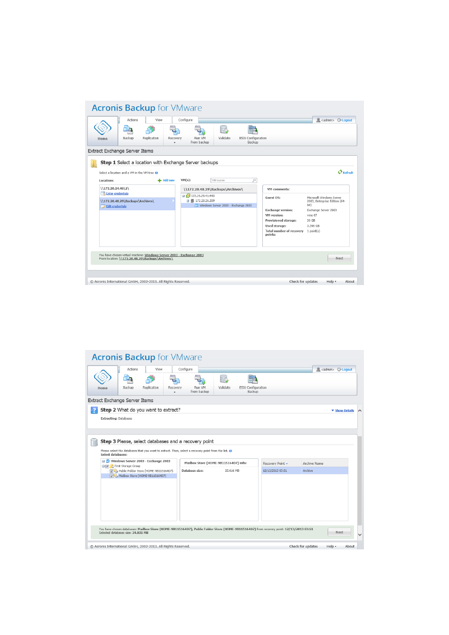Open Home in the Step 3 window
The image size is (449, 635).
point(102,380)
